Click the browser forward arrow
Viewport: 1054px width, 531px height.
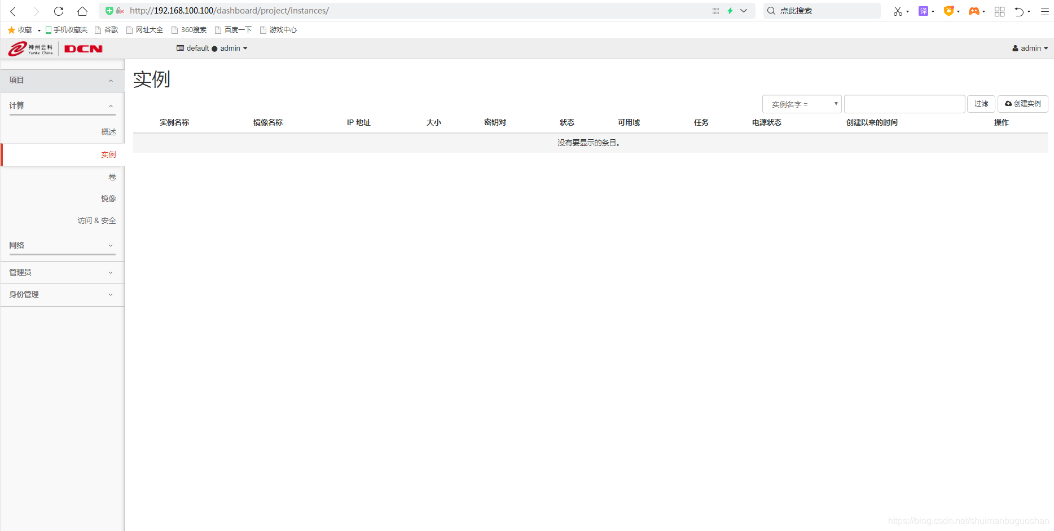(36, 11)
